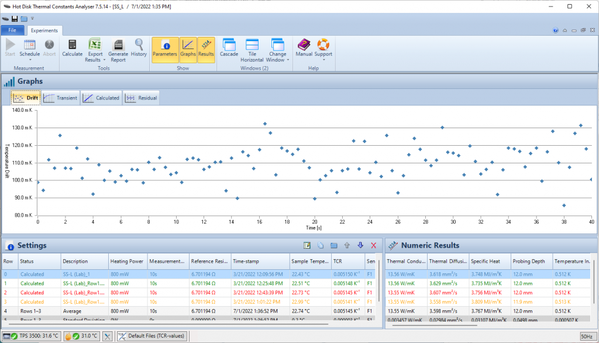
Task: Select row with timestamp 3/21/2022 12:25:48 PM
Action: point(188,283)
